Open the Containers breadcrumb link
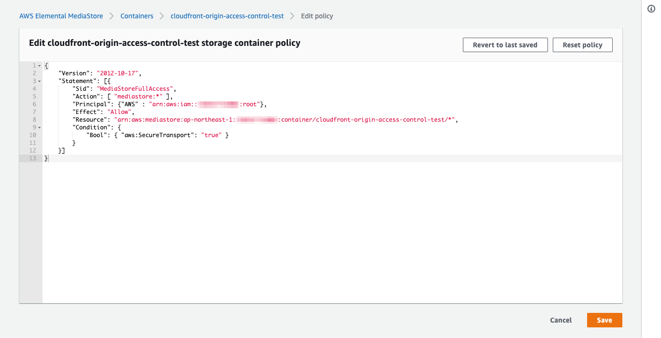Image resolution: width=661 pixels, height=338 pixels. (137, 16)
